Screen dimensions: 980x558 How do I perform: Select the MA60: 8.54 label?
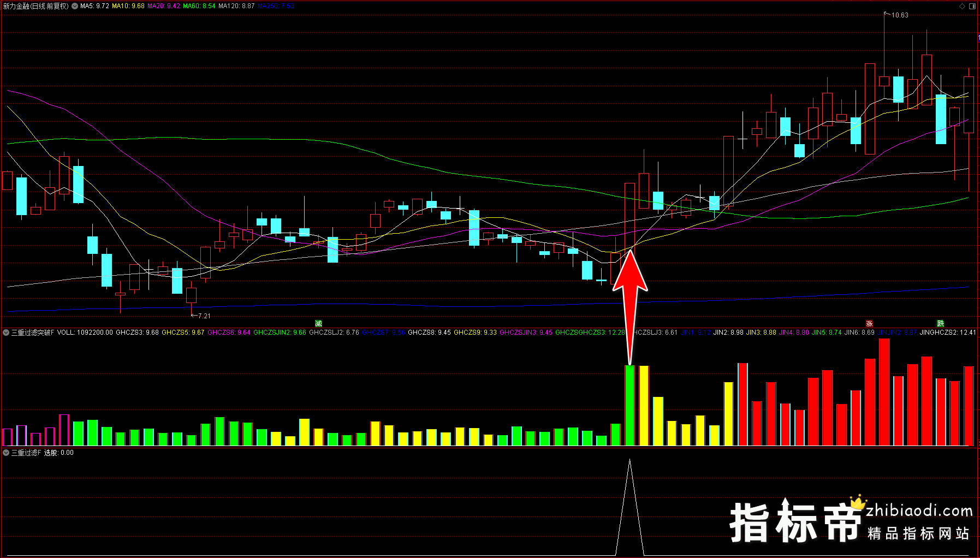click(x=199, y=6)
